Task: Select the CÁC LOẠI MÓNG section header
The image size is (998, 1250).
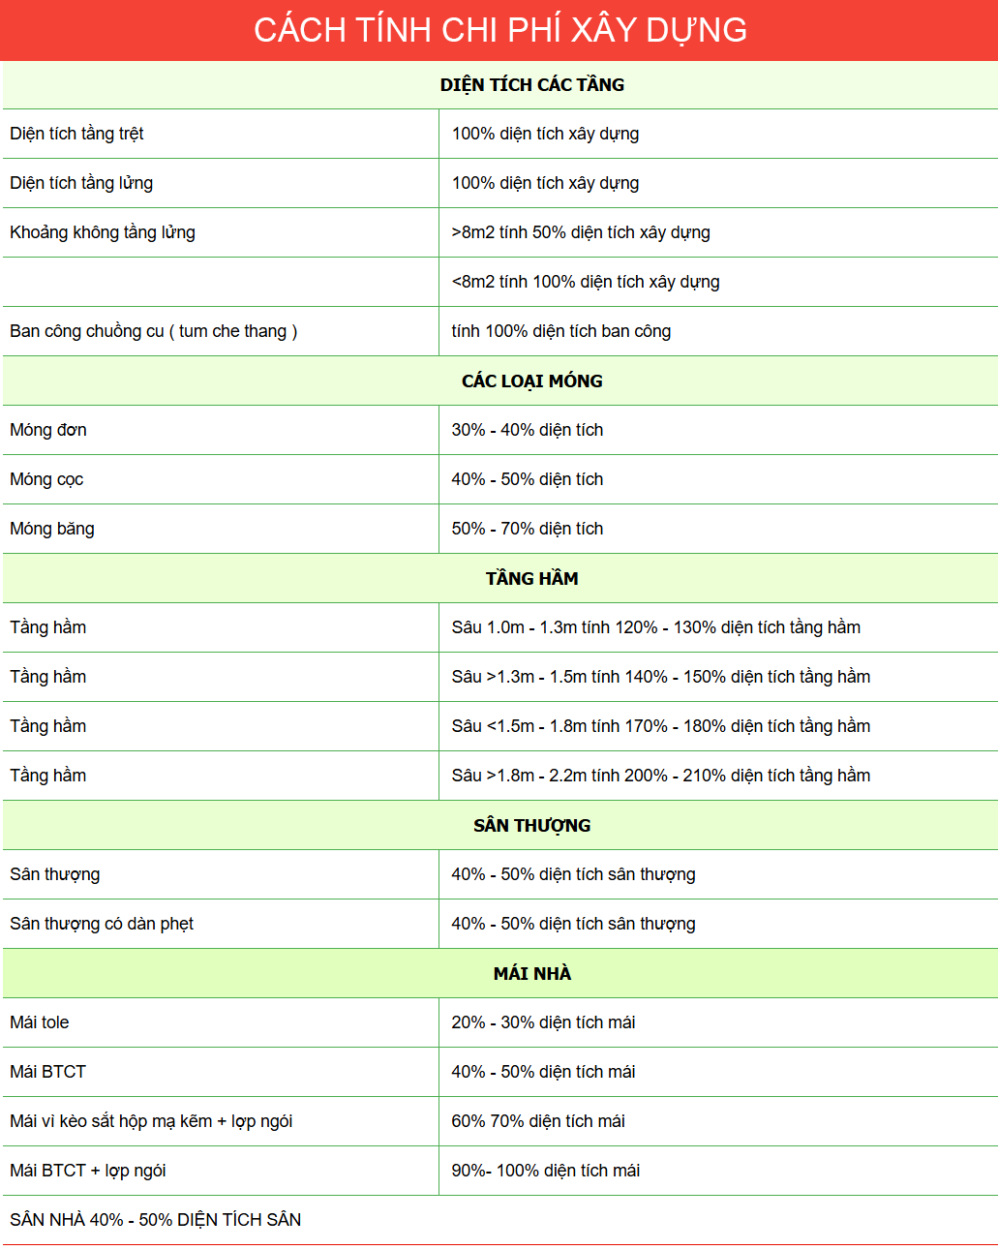Action: tap(531, 381)
